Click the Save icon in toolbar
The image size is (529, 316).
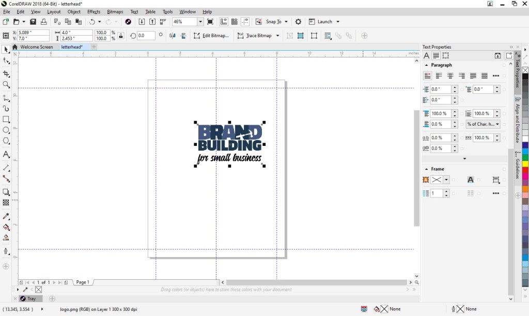[x=33, y=22]
